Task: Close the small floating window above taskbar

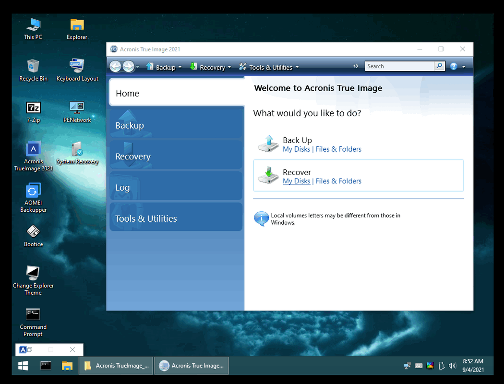Action: [x=72, y=349]
